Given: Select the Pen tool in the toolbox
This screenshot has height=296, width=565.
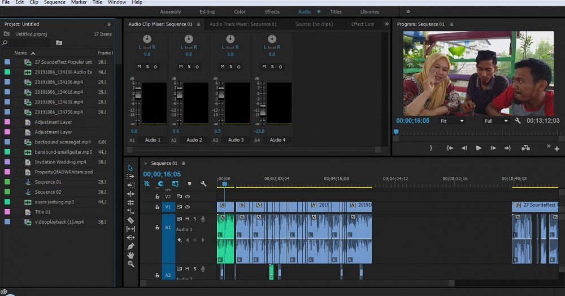Looking at the screenshot, I should point(131,246).
